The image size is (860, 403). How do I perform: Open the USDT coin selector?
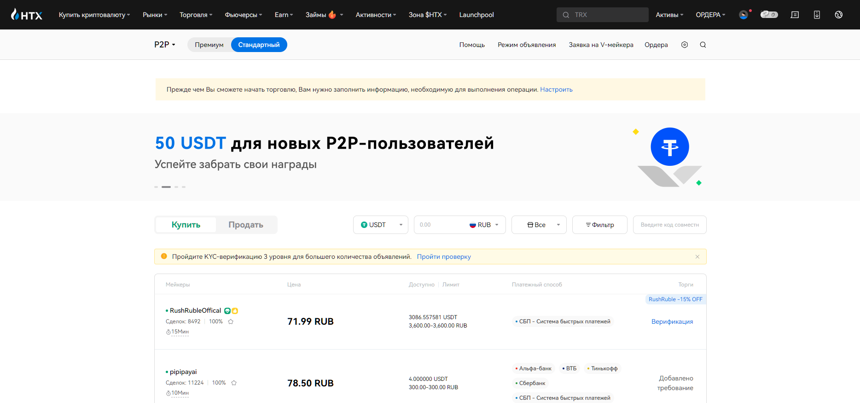point(381,225)
